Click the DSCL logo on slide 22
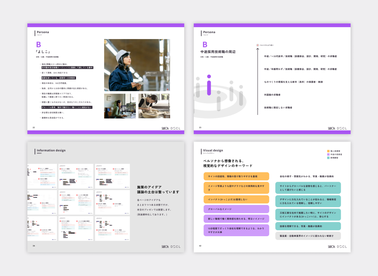Screen dimensions: 378x276 [176, 128]
